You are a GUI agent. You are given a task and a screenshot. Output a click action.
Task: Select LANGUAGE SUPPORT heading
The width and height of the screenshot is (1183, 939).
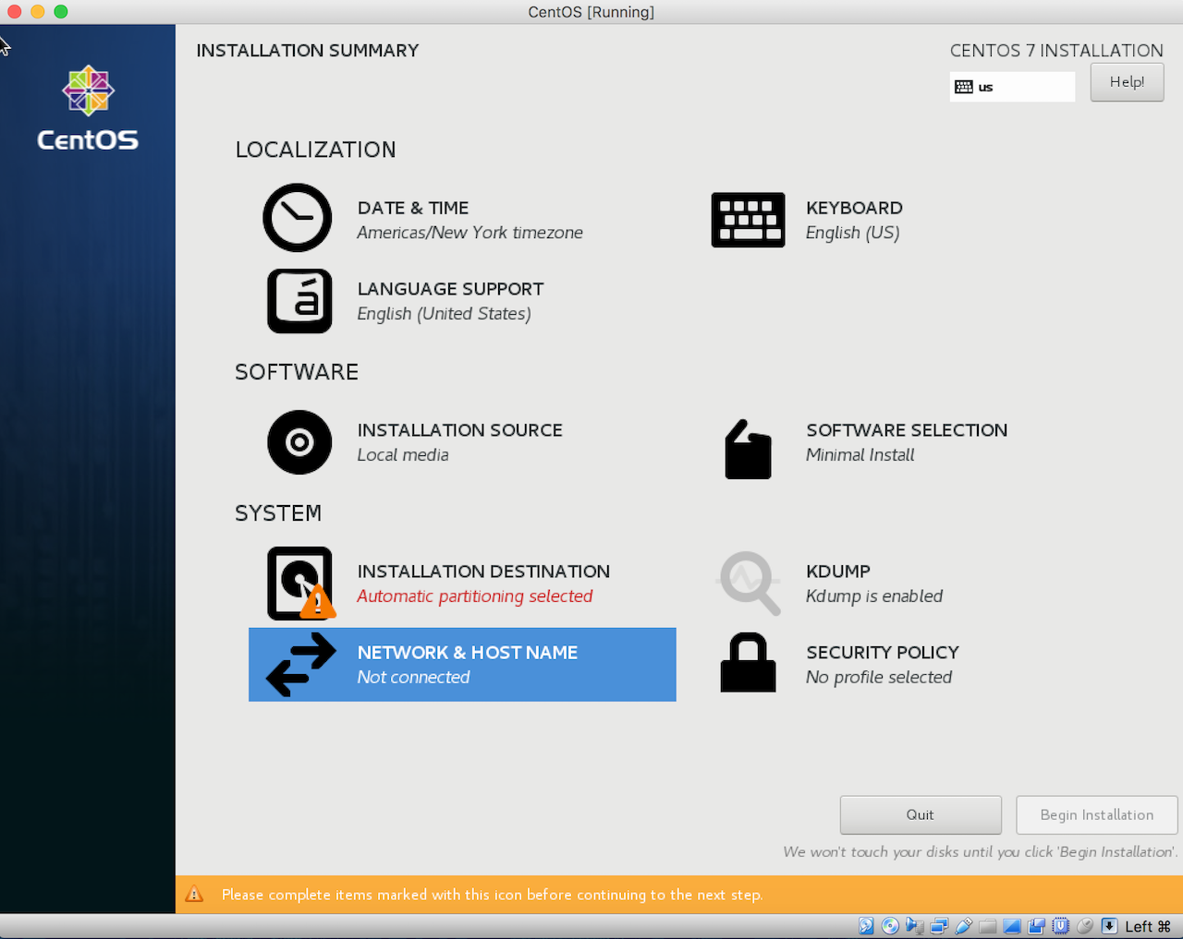tap(450, 289)
